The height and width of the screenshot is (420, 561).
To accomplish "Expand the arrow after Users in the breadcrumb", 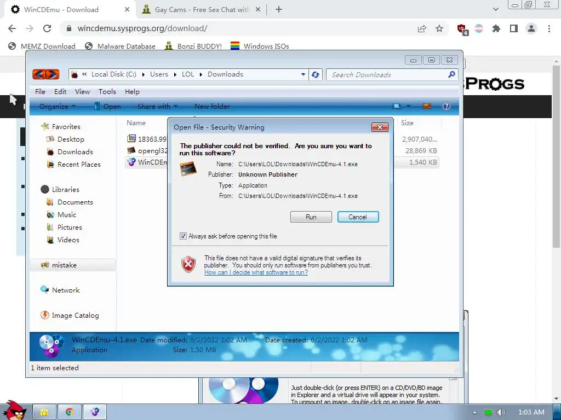I will (175, 74).
